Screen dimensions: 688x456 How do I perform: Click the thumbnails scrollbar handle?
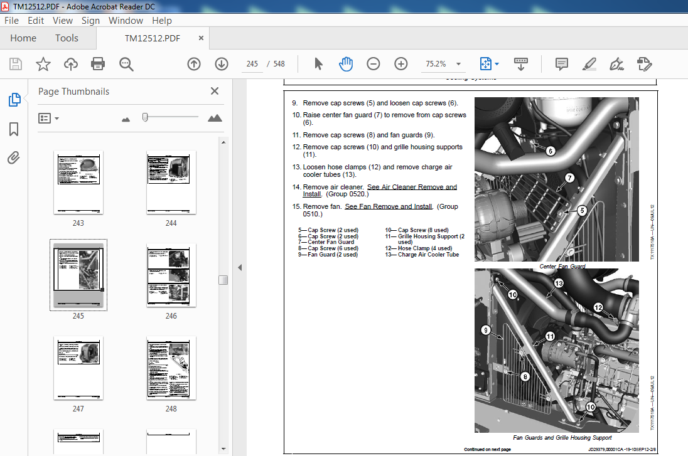pos(223,280)
